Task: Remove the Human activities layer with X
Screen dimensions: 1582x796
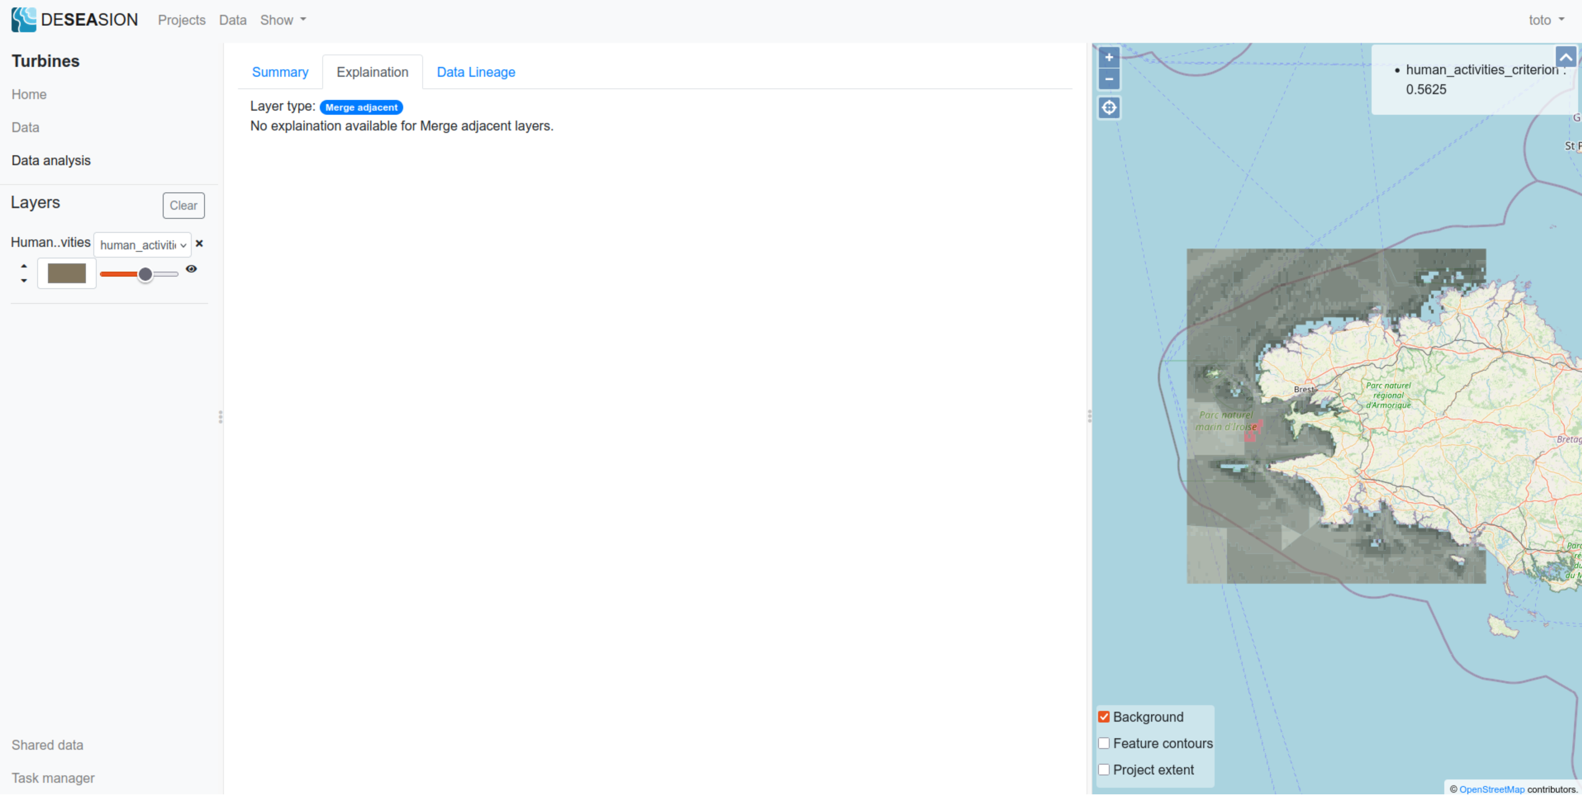Action: (x=199, y=244)
